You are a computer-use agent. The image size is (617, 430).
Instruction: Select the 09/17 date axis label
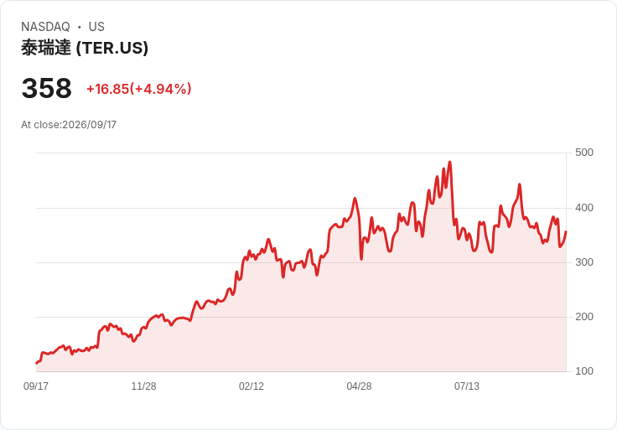click(36, 386)
